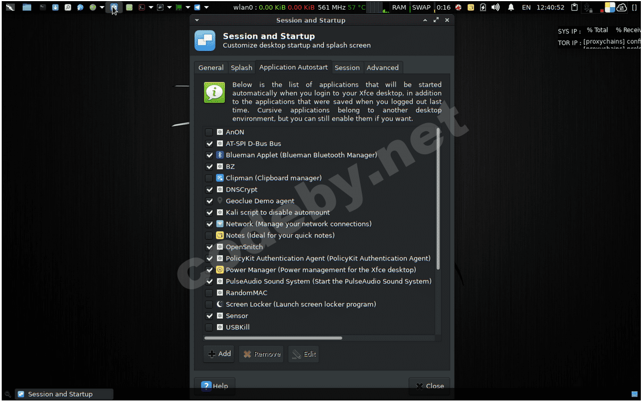Click the RAM monitor in panel
The image size is (642, 401).
[x=399, y=7]
